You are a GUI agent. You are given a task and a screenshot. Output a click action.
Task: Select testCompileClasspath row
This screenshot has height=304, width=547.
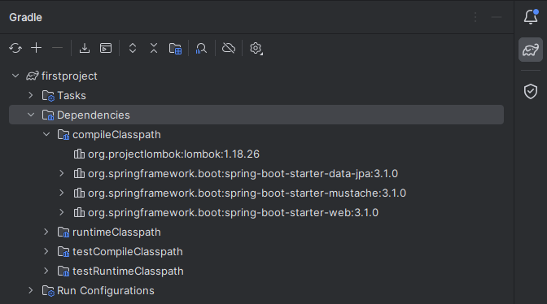256,251
